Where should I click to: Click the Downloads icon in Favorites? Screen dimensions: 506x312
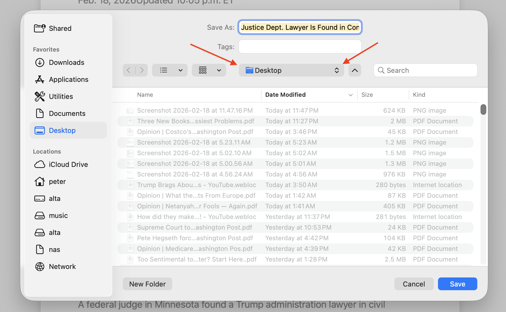pyautogui.click(x=40, y=62)
